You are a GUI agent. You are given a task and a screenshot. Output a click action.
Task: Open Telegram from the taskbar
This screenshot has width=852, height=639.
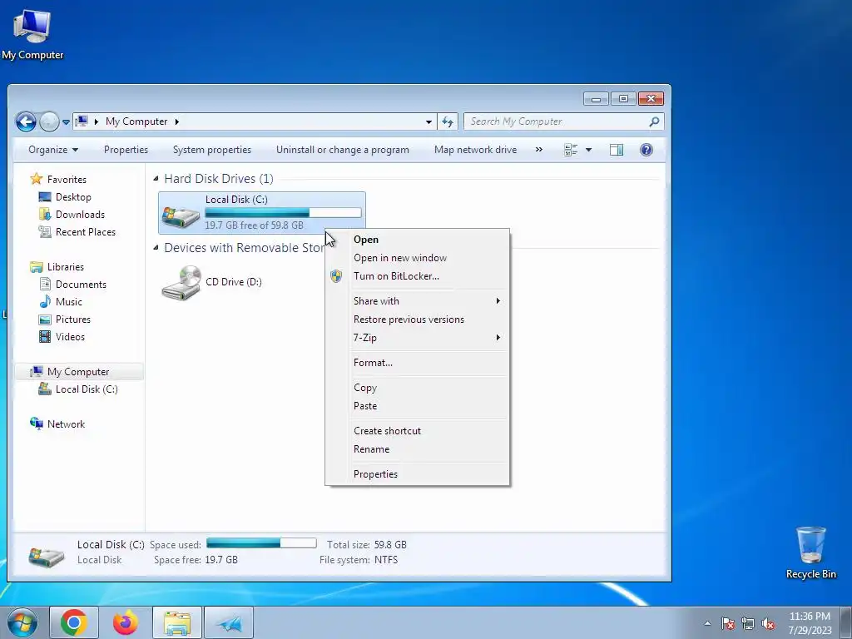[230, 622]
